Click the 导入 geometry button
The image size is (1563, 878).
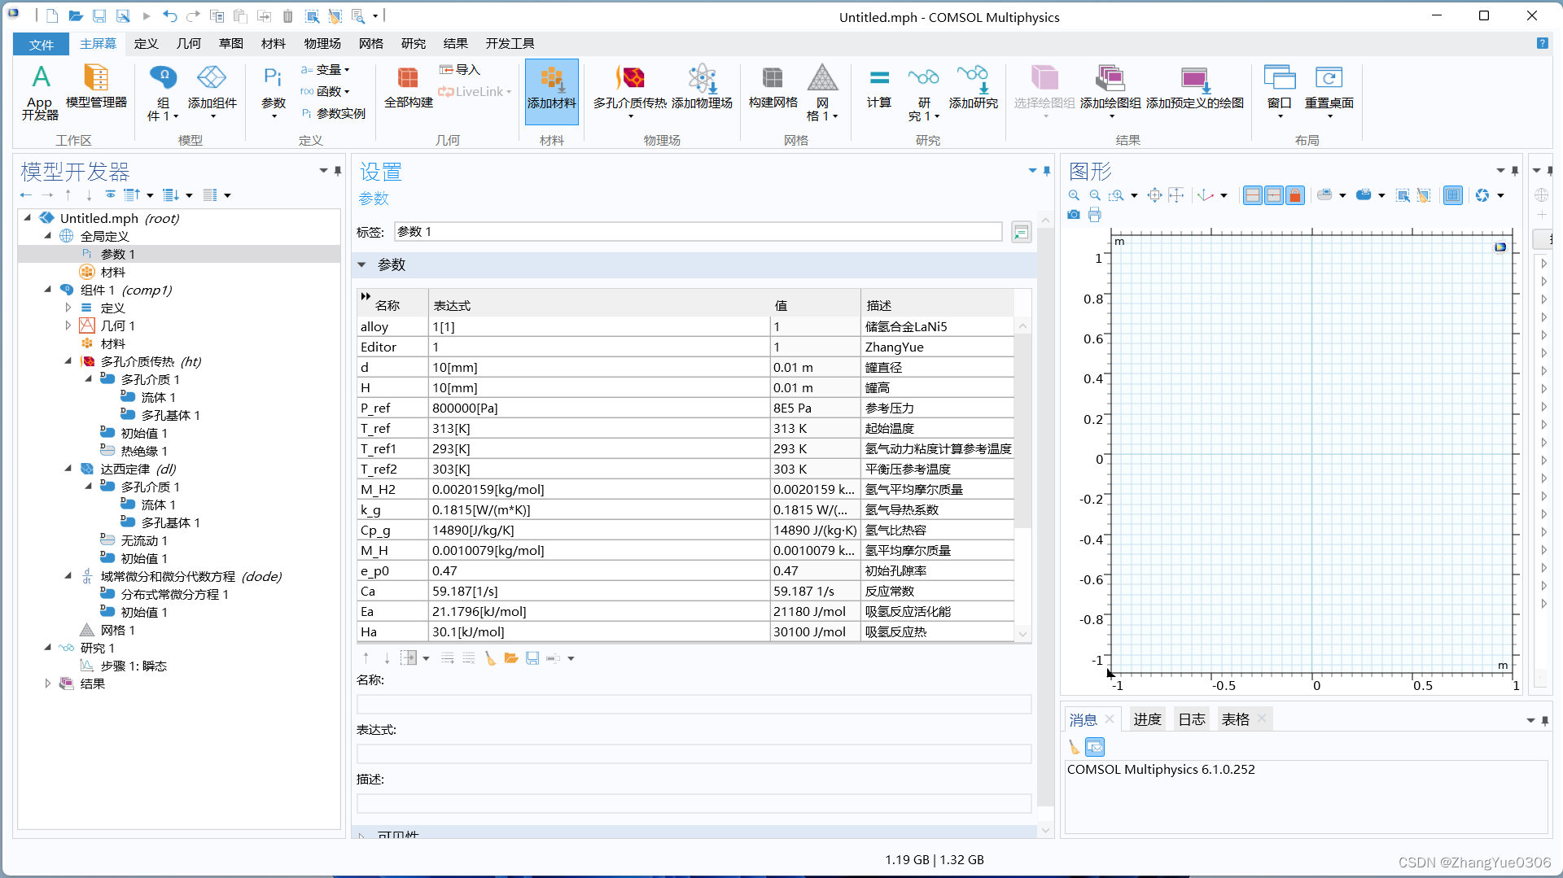click(460, 70)
